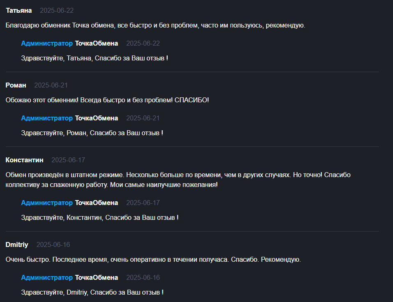
Task: Click Администратор label in reply to Татьяна
Action: (x=47, y=43)
